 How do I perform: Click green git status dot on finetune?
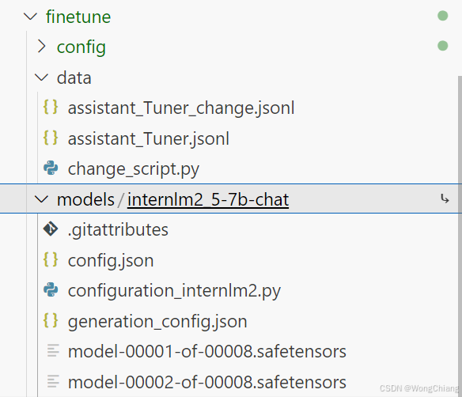pyautogui.click(x=442, y=16)
